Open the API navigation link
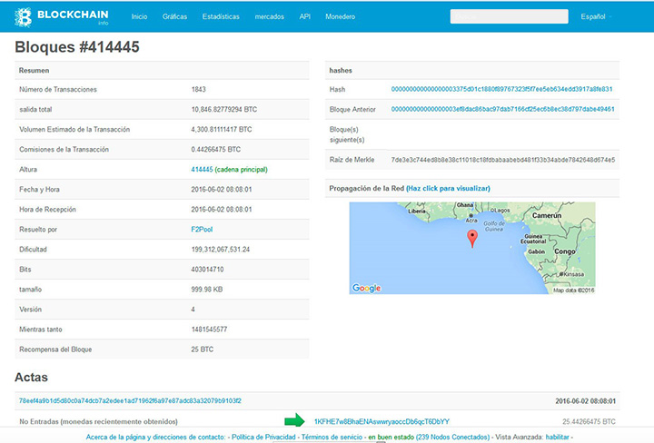The image size is (654, 443). [x=305, y=16]
